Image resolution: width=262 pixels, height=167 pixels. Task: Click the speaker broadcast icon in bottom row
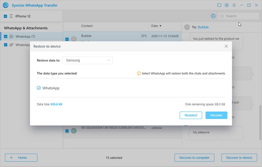(74, 131)
